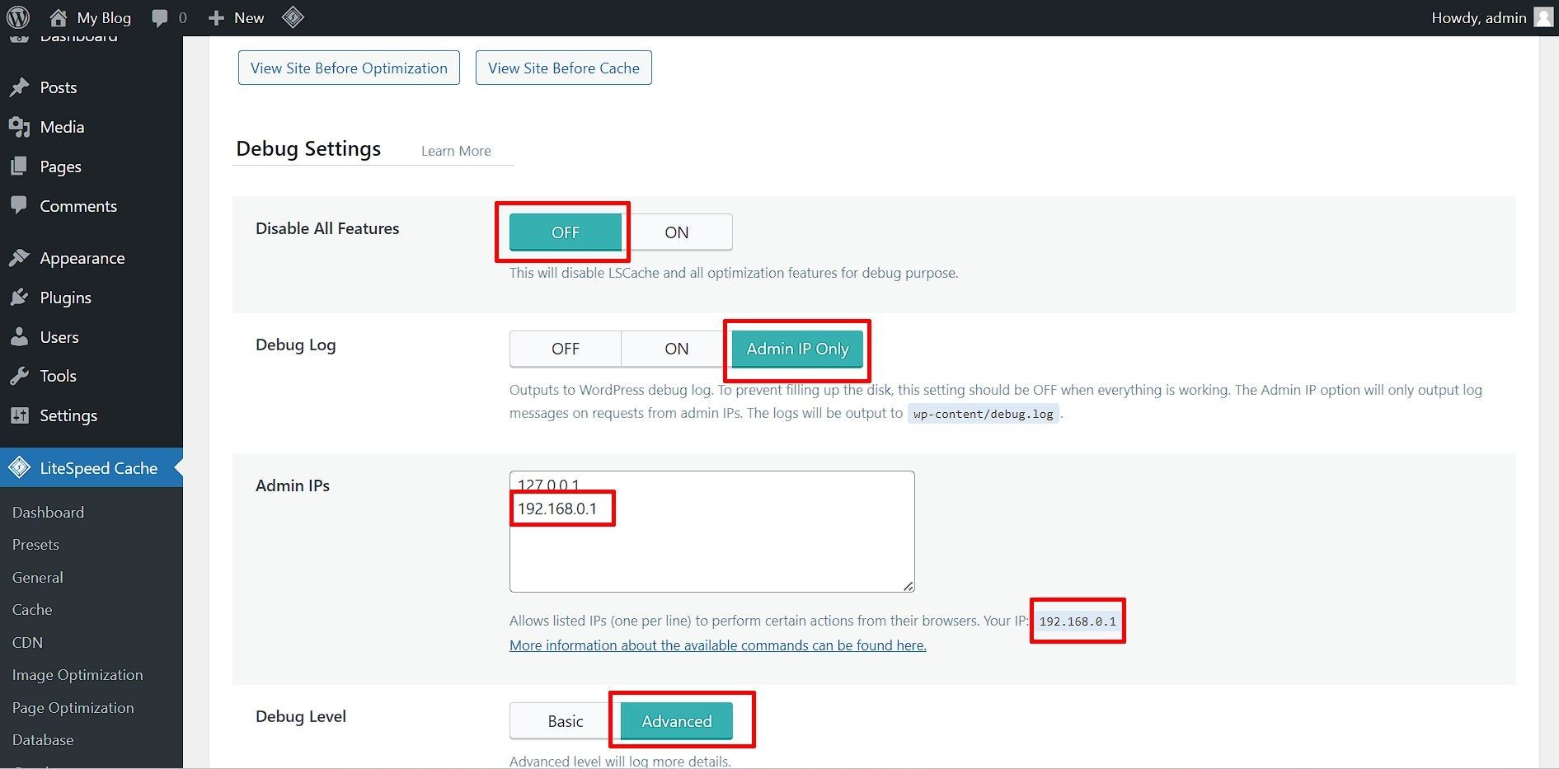Click the wp-content/debug.log path text
1559x769 pixels.
983,414
